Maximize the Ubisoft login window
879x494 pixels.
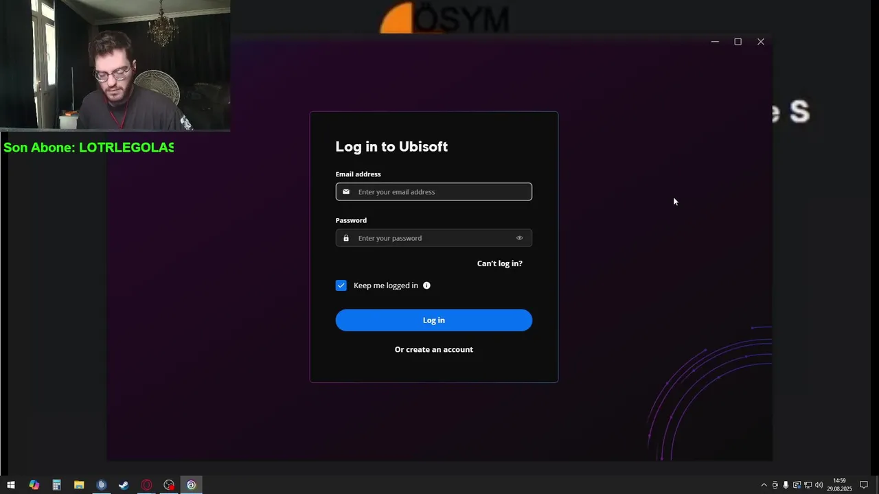tap(738, 42)
